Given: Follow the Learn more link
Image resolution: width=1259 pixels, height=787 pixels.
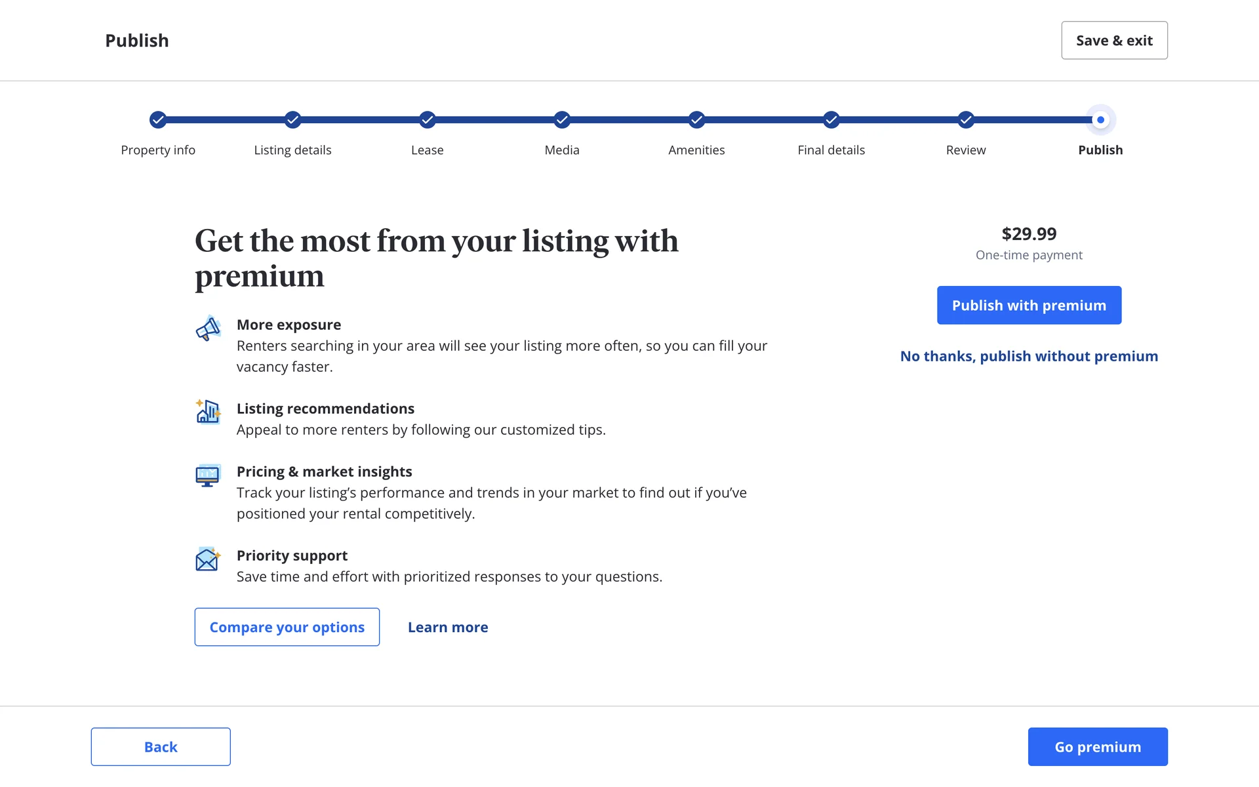Looking at the screenshot, I should (x=448, y=627).
